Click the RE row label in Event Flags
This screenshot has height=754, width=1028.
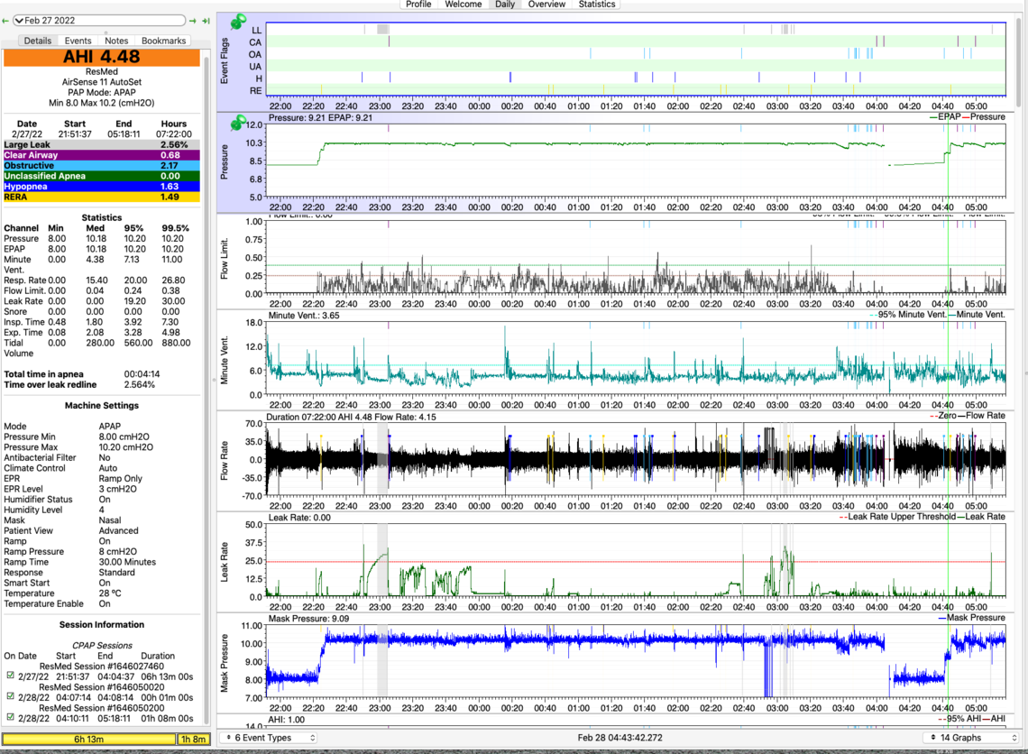click(x=256, y=91)
